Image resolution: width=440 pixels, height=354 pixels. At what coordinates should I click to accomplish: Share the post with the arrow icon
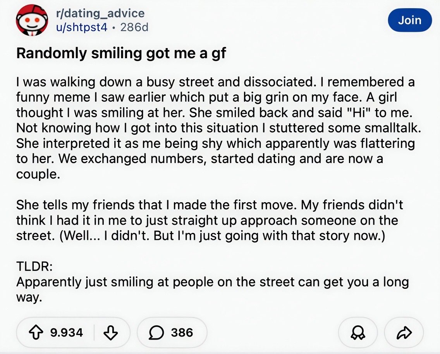pyautogui.click(x=404, y=333)
